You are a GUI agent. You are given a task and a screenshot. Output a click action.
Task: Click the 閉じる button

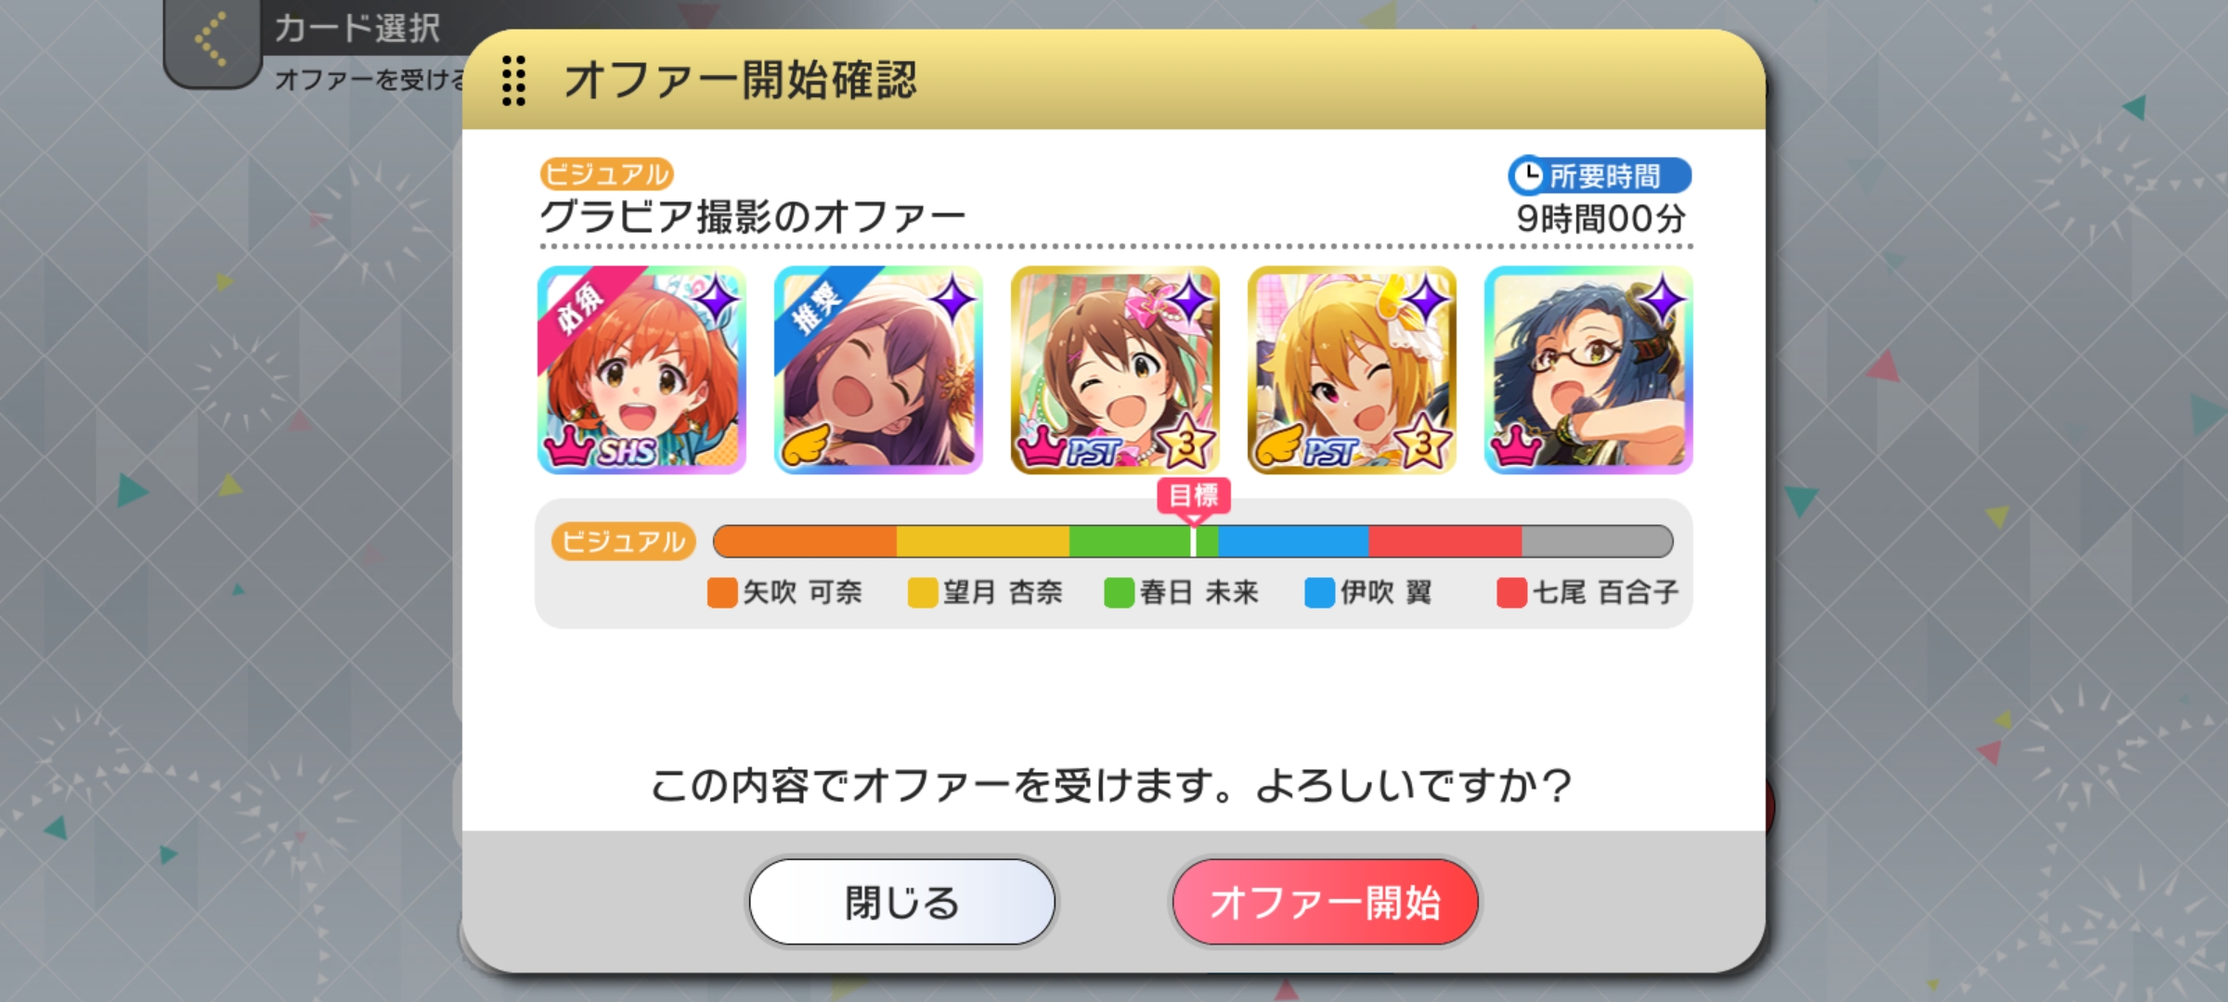tap(901, 902)
